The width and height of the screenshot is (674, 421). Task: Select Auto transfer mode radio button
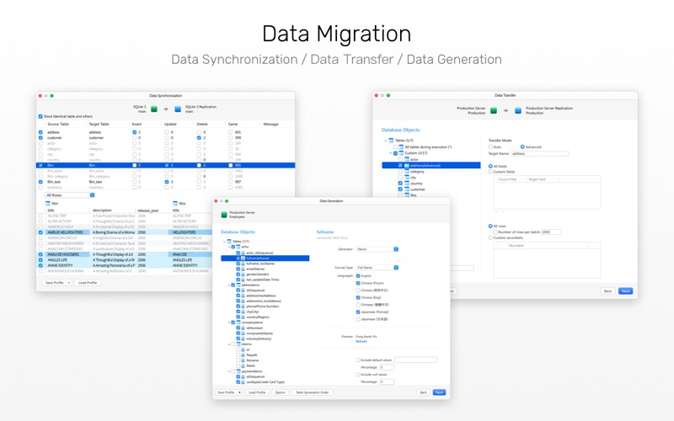(490, 147)
